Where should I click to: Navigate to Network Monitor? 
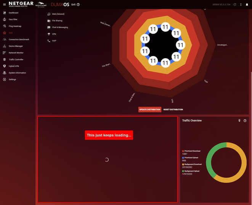(x=16, y=53)
